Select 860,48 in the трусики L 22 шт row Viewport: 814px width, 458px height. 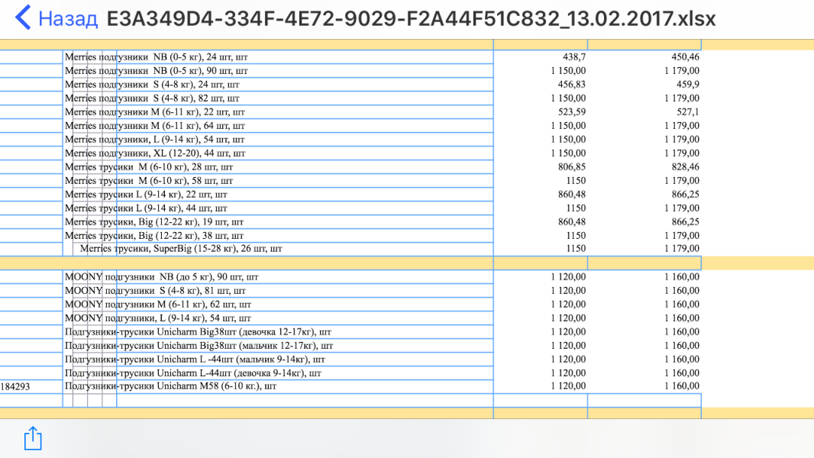[x=572, y=195]
